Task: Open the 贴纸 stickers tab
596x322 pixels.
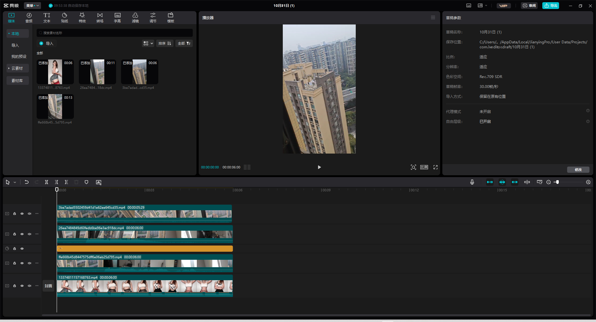Action: [x=64, y=18]
